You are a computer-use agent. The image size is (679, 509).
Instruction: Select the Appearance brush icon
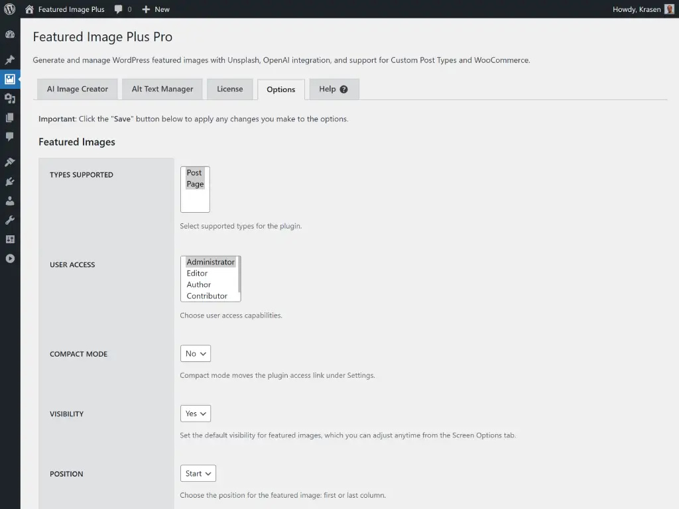click(10, 161)
